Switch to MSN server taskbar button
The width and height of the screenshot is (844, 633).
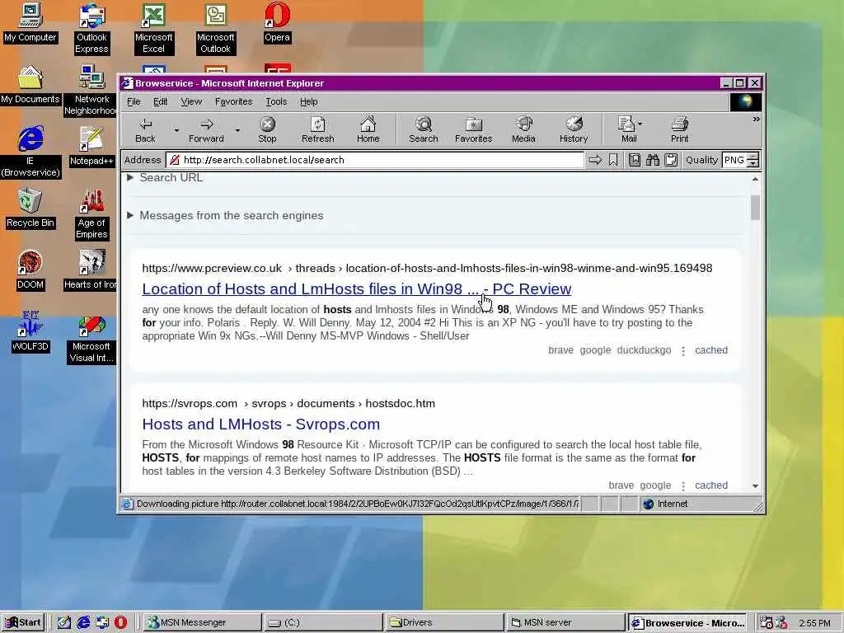pyautogui.click(x=565, y=622)
